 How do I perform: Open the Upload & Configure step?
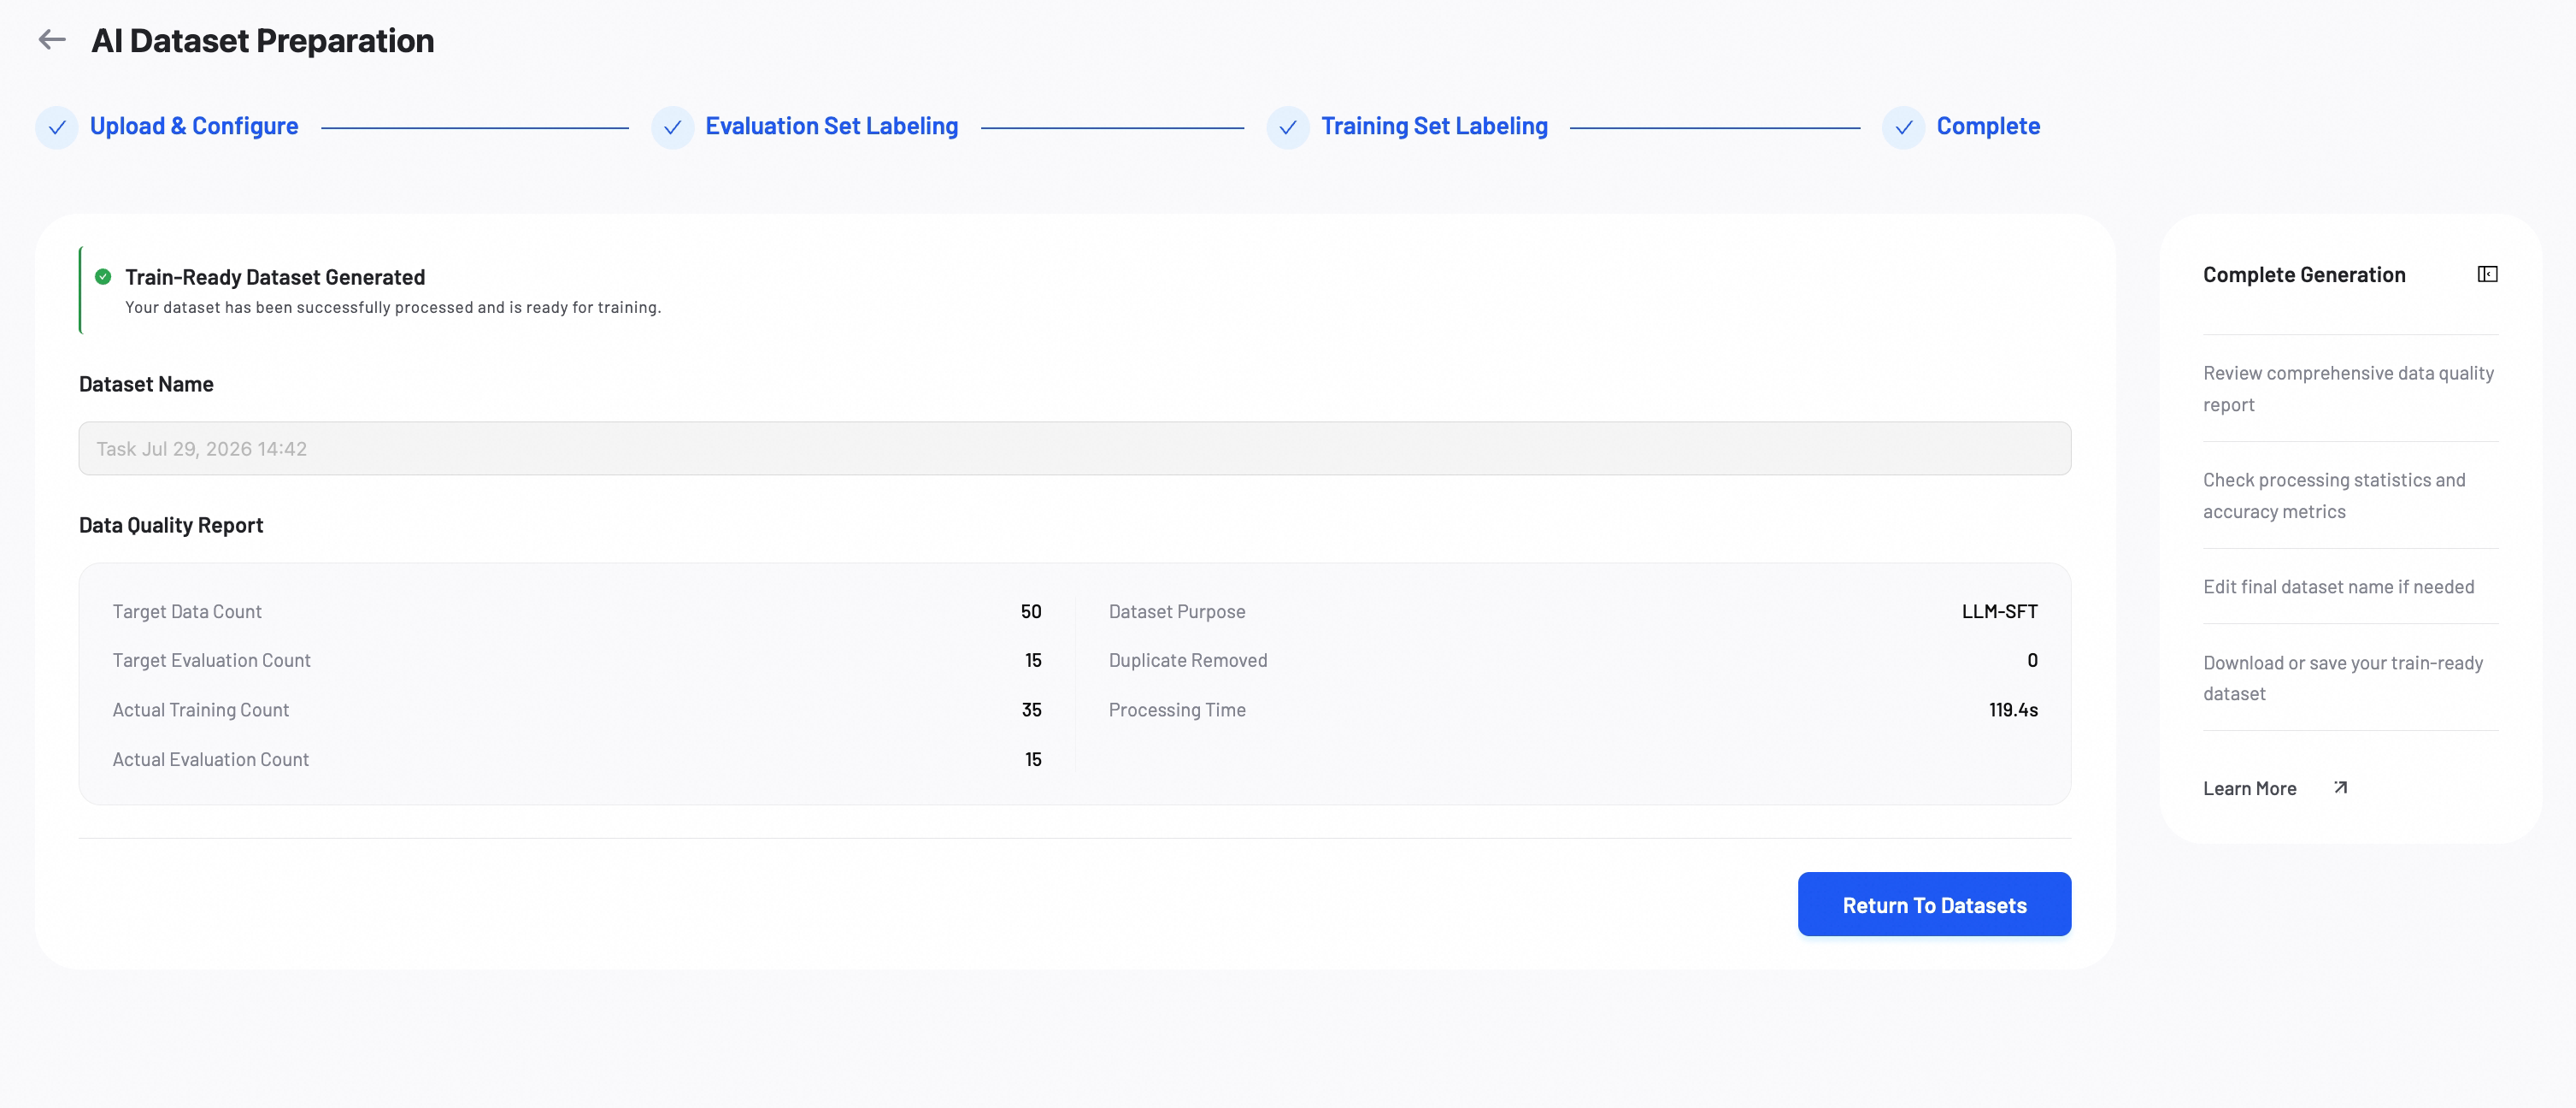[194, 126]
